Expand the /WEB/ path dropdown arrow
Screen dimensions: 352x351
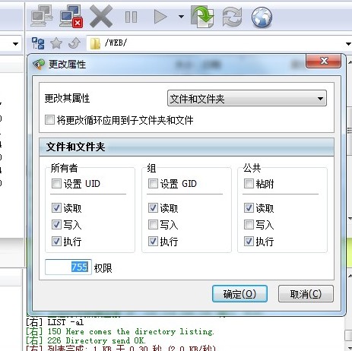point(348,44)
